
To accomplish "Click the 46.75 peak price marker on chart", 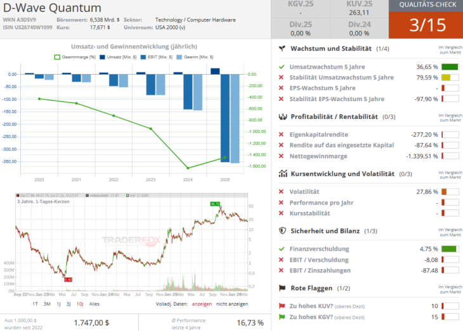I will (x=215, y=204).
